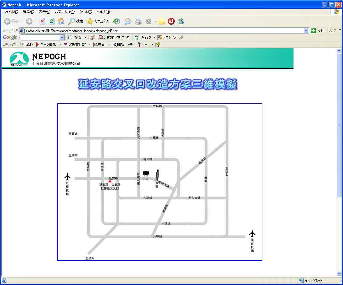Viewport: 343px width, 285px height.
Task: Open the Messenger icon in toolbar
Action: [181, 21]
